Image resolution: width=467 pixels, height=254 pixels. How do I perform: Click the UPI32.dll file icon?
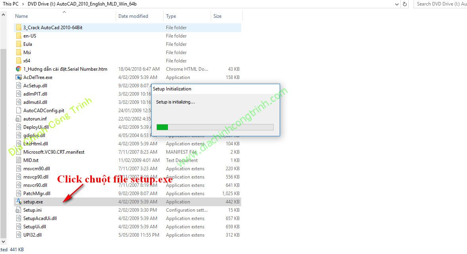[x=19, y=235]
